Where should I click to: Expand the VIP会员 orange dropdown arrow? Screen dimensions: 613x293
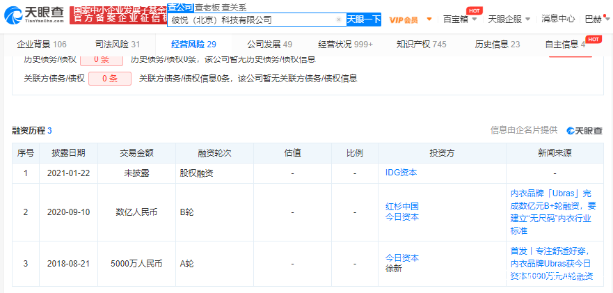tap(429, 19)
